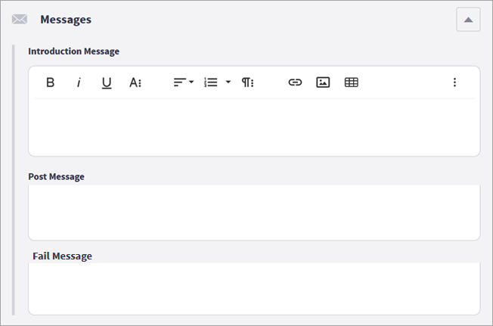Insert a table into the message

[351, 82]
